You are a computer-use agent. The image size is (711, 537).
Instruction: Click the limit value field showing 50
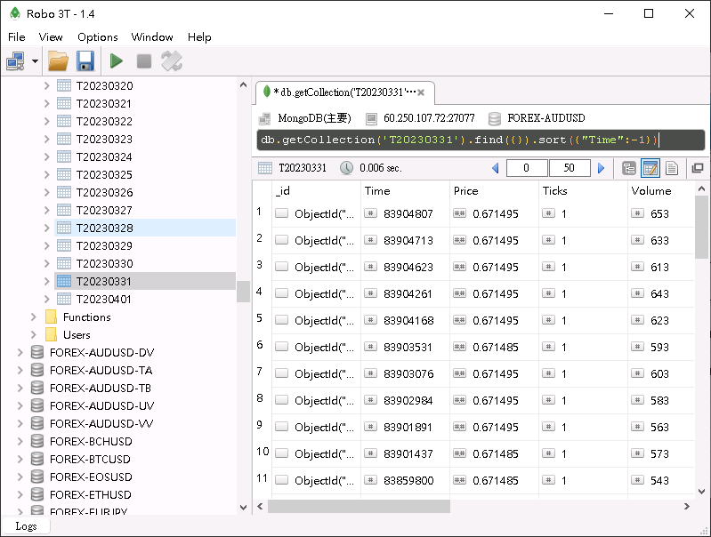570,168
